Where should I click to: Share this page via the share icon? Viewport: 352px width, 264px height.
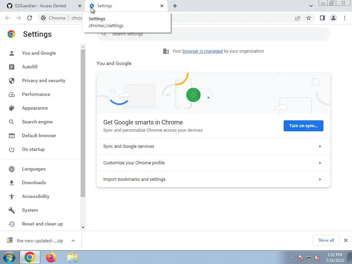pyautogui.click(x=298, y=18)
